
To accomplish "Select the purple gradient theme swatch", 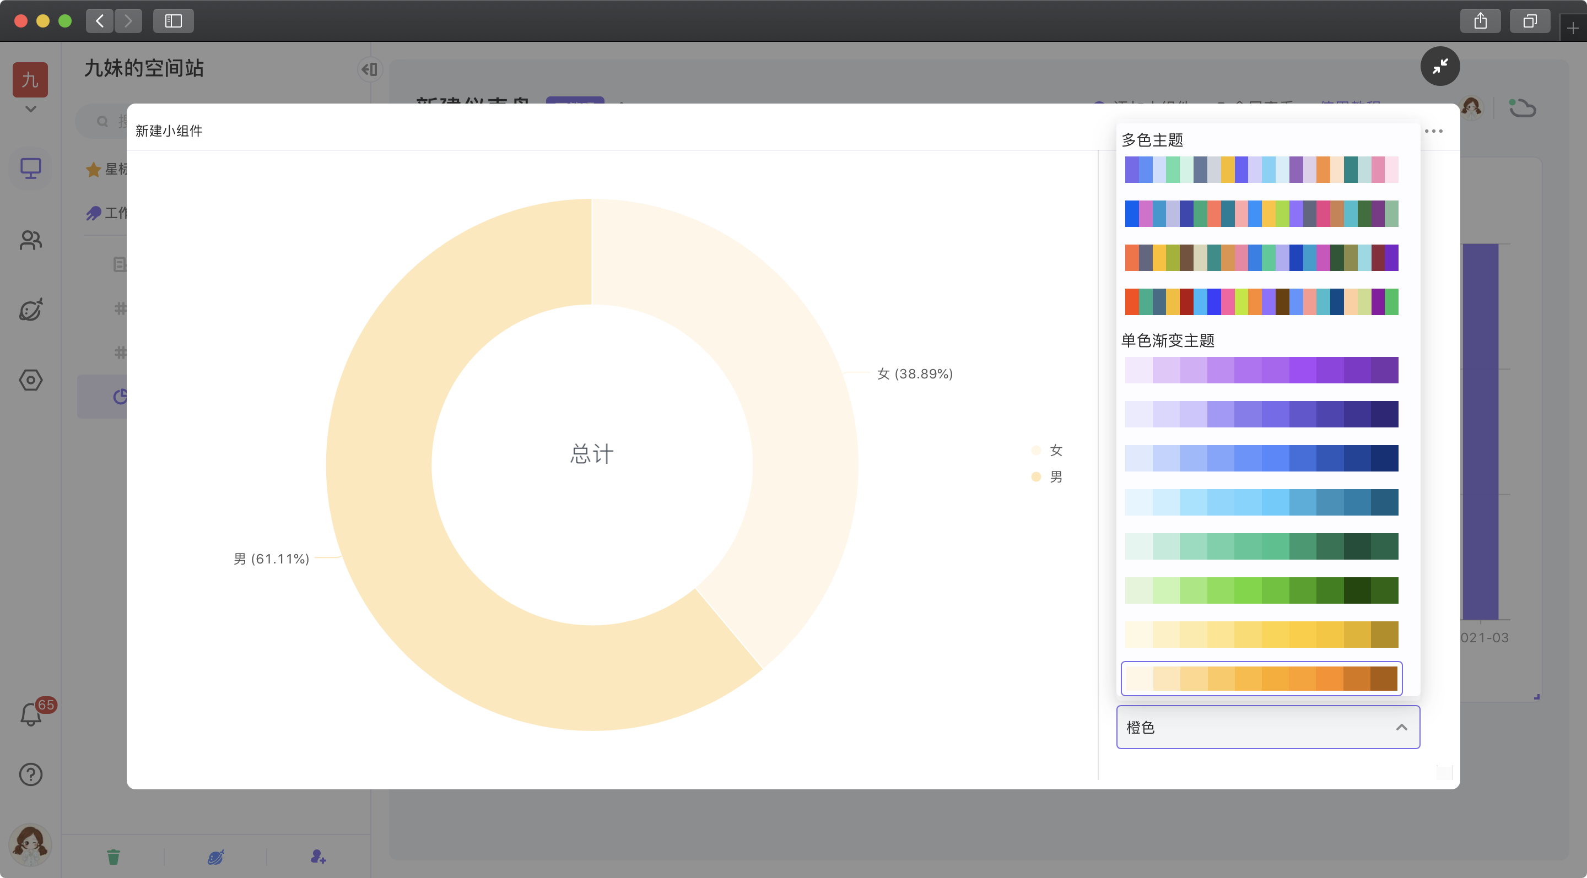I will pyautogui.click(x=1261, y=370).
